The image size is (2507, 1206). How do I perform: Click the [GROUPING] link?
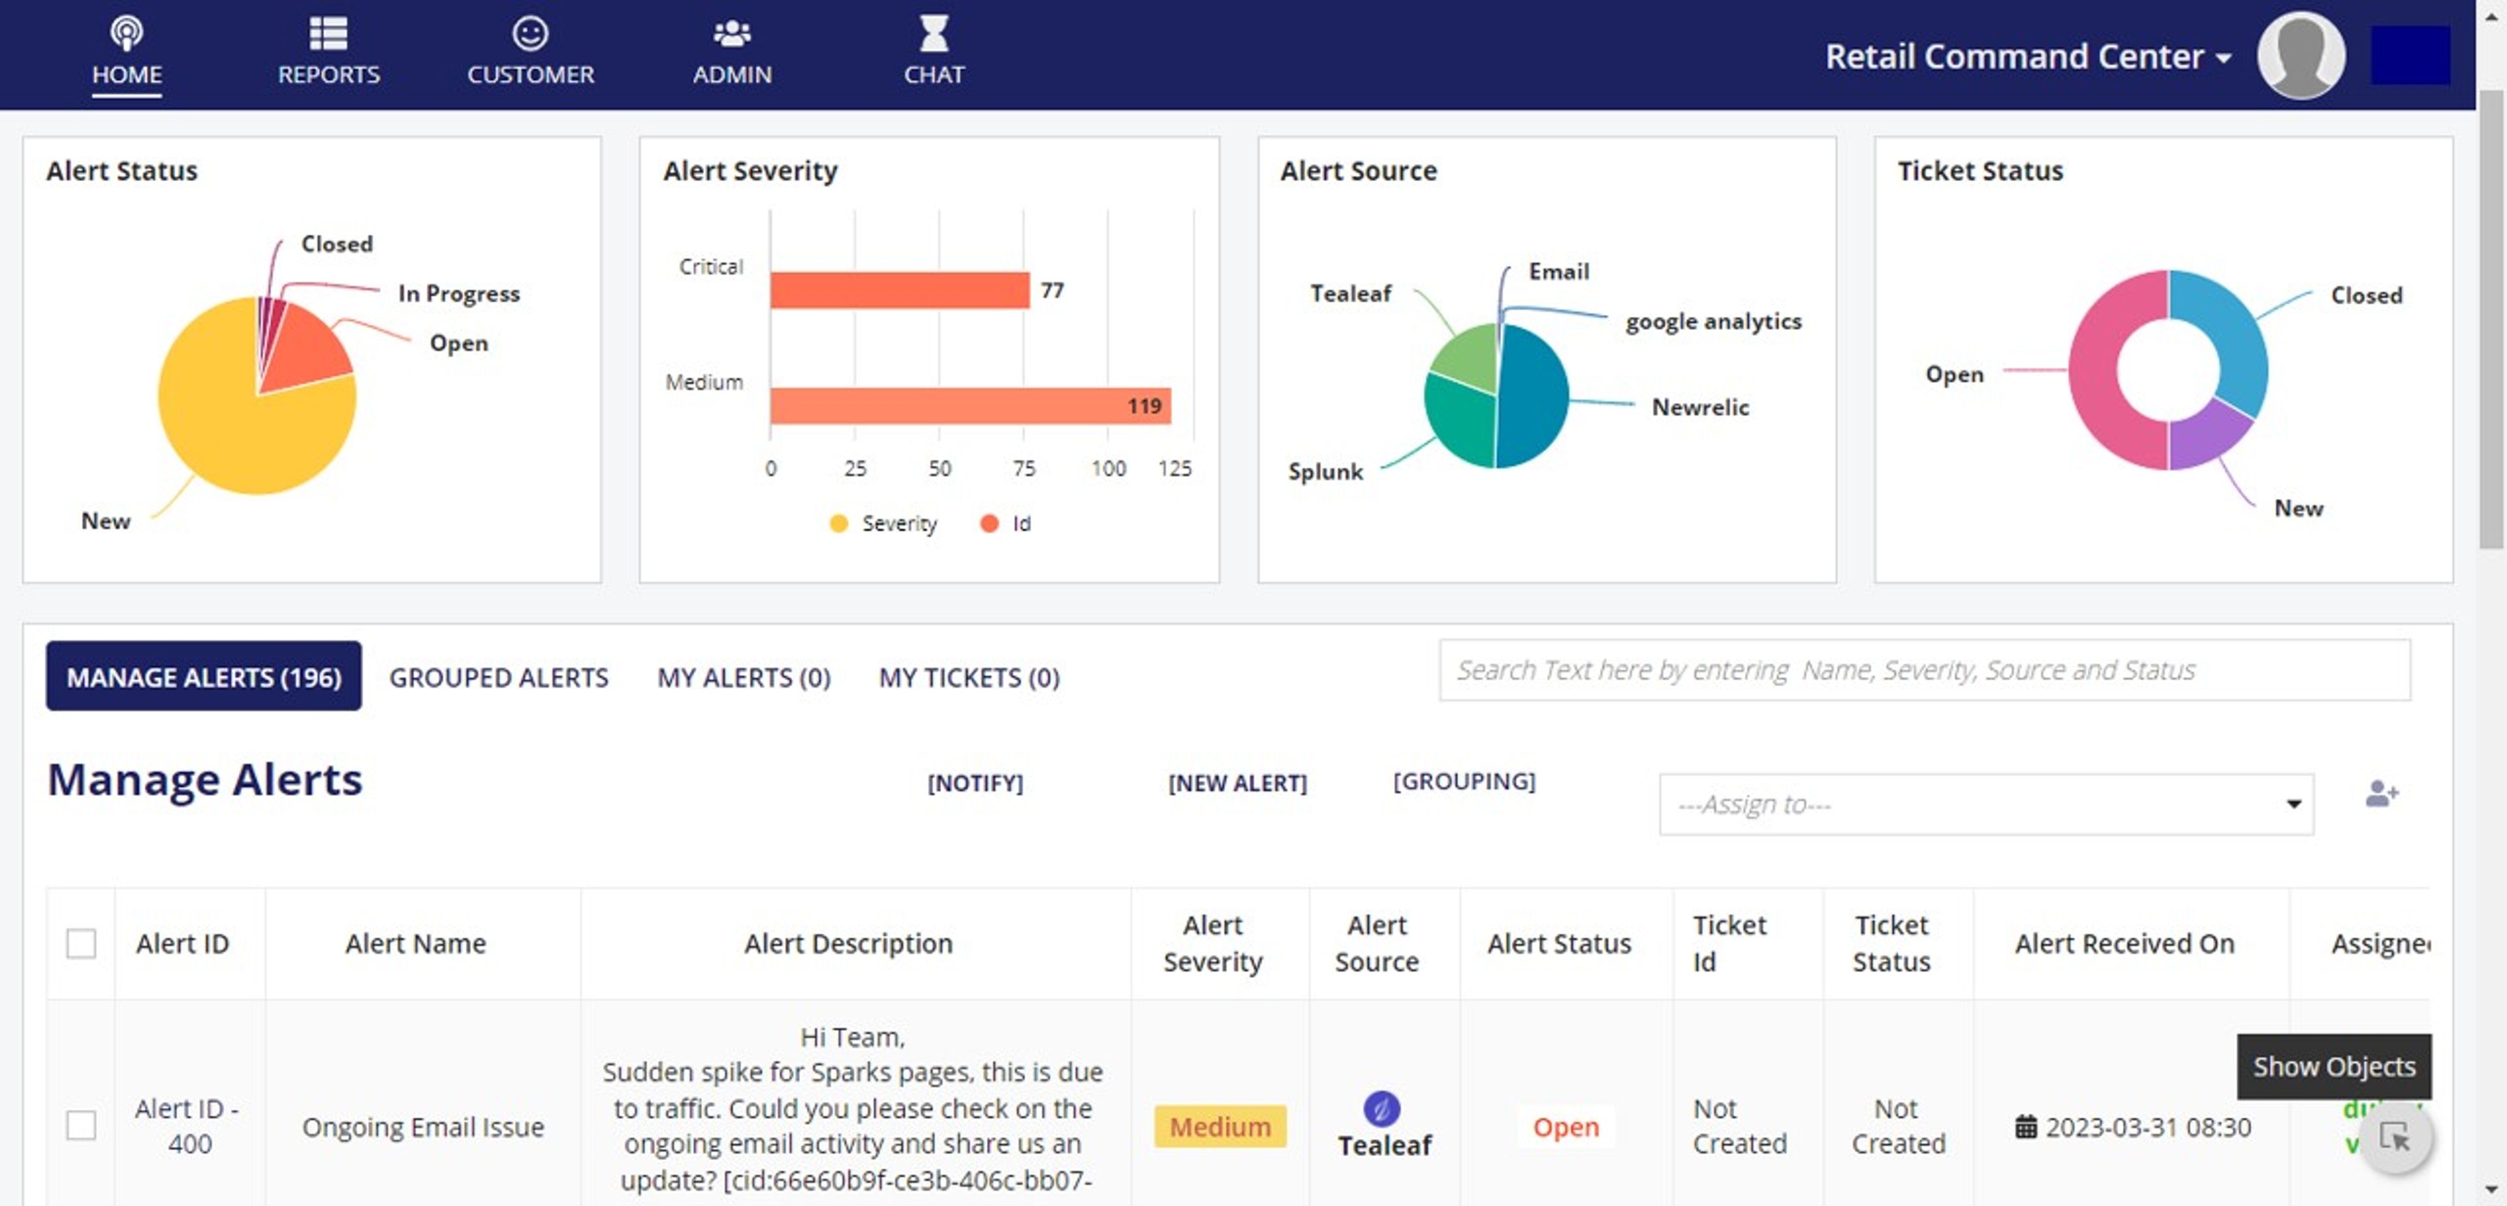click(1464, 781)
